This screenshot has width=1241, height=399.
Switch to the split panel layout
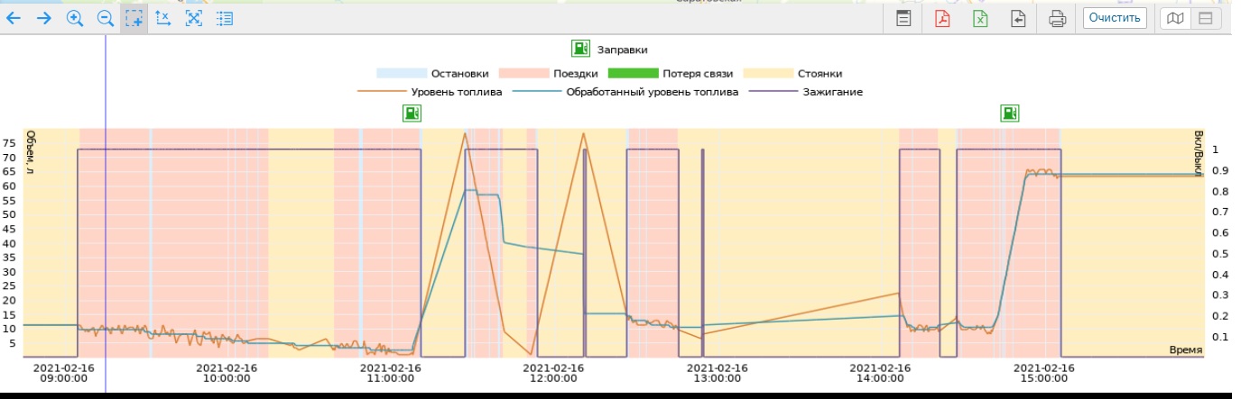coord(1205,18)
